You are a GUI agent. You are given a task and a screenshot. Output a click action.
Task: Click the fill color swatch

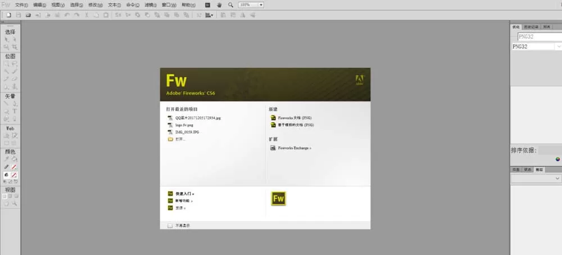tap(14, 175)
